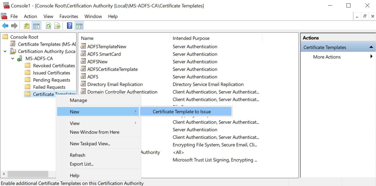Open the Help menu in the menu bar

113,16
